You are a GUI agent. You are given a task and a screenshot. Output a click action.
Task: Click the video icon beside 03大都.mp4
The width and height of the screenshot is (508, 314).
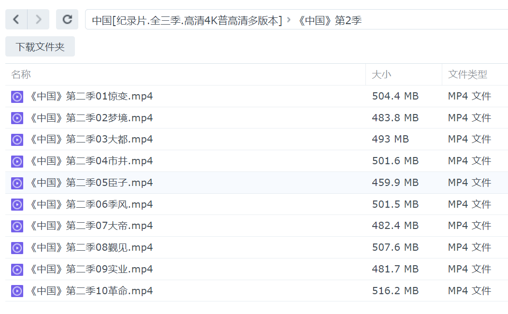(x=17, y=140)
